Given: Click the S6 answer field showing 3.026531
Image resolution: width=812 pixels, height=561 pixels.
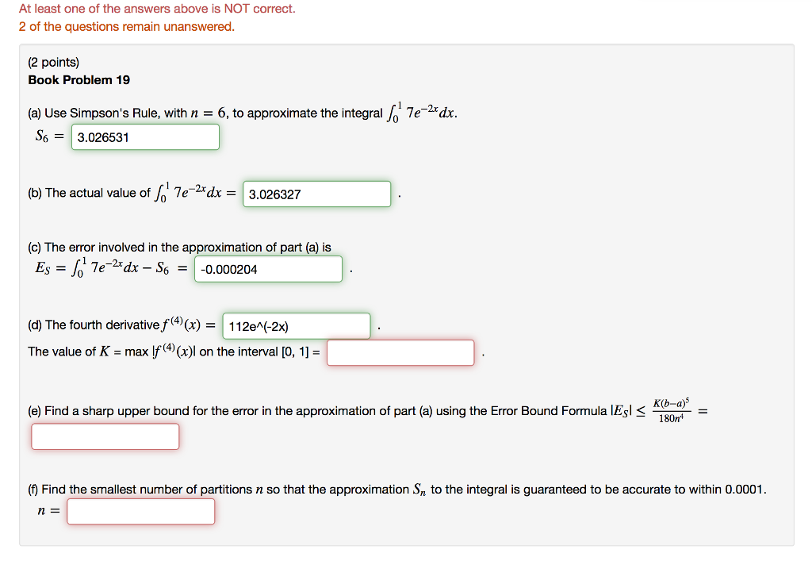Looking at the screenshot, I should pyautogui.click(x=144, y=136).
